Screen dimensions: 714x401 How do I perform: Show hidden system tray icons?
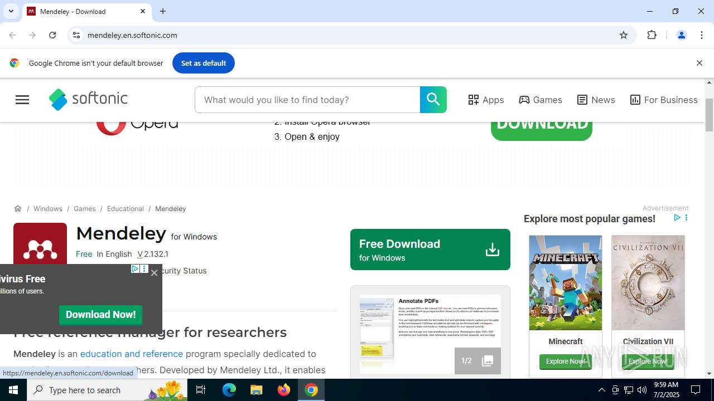(601, 390)
